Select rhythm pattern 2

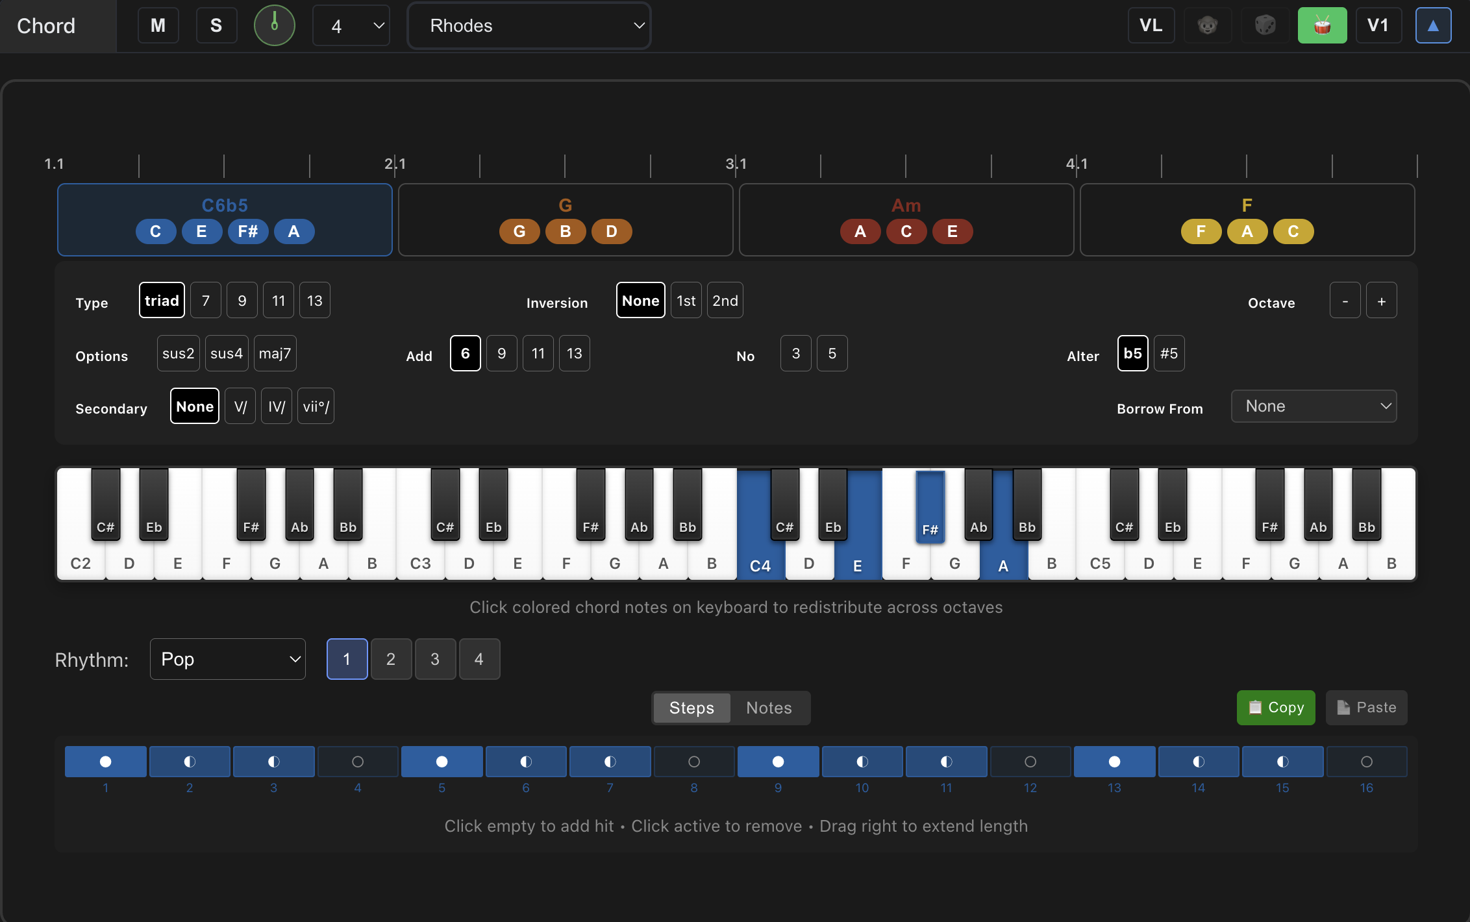[391, 659]
